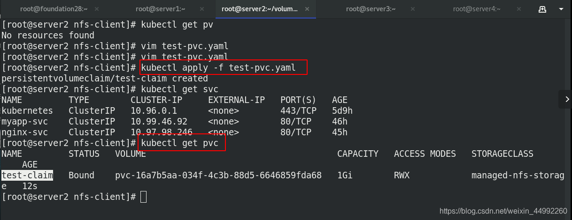Select the 'kubernetes' service name
The image size is (572, 220).
[27, 111]
